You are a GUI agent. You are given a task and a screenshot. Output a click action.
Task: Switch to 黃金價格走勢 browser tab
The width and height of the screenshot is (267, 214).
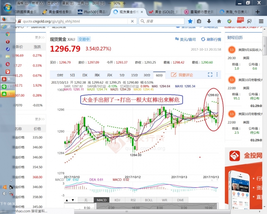click(x=57, y=12)
